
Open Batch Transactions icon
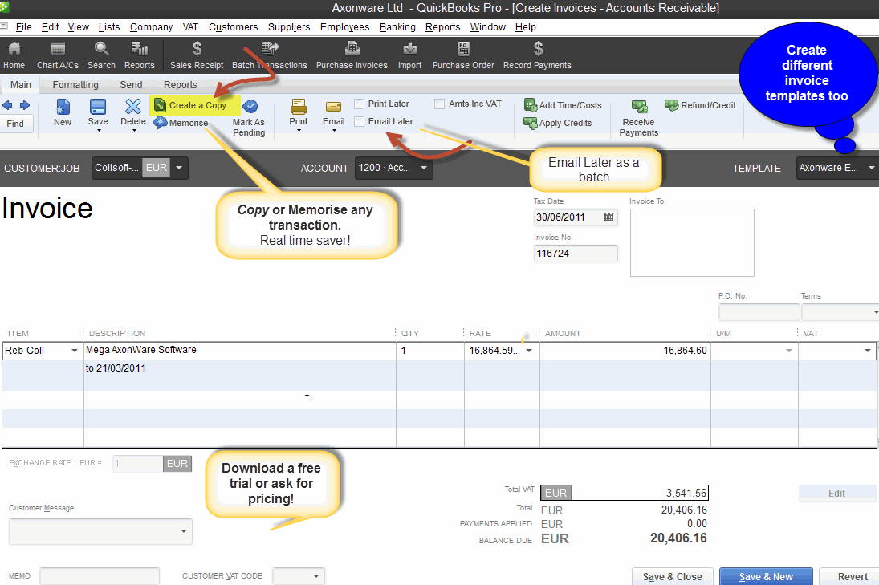click(x=270, y=55)
